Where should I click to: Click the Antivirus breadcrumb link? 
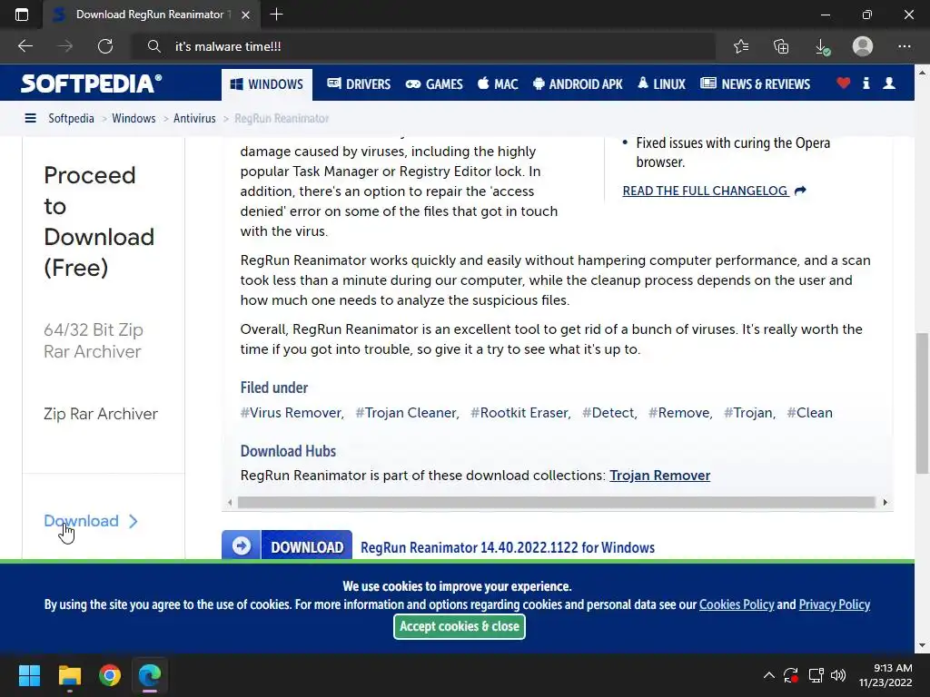pos(194,118)
